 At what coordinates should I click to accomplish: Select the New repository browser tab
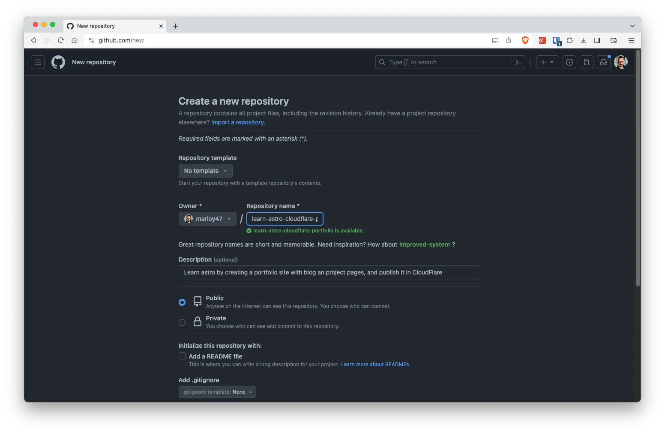pos(115,26)
